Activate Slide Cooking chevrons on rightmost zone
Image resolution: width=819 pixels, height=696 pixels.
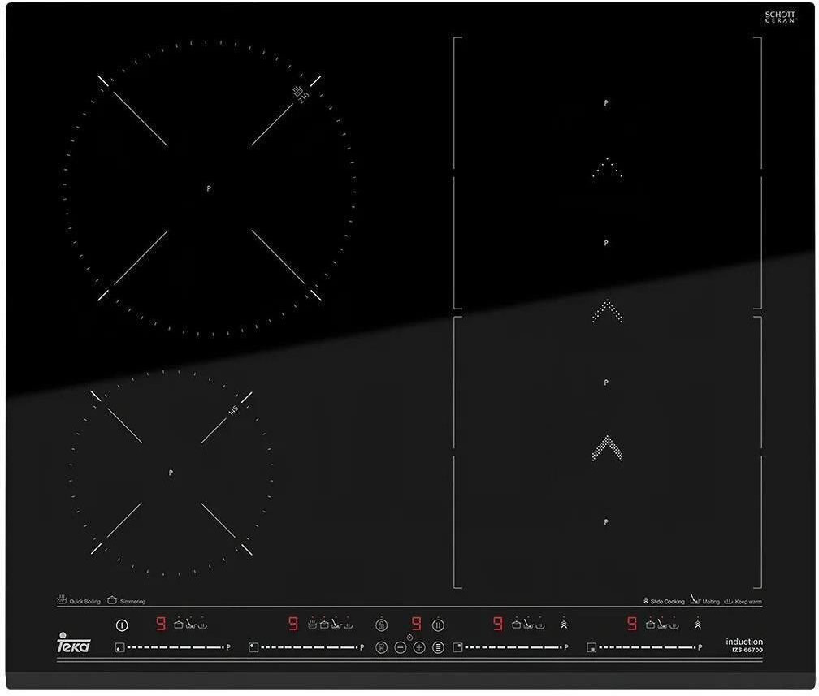click(x=697, y=625)
